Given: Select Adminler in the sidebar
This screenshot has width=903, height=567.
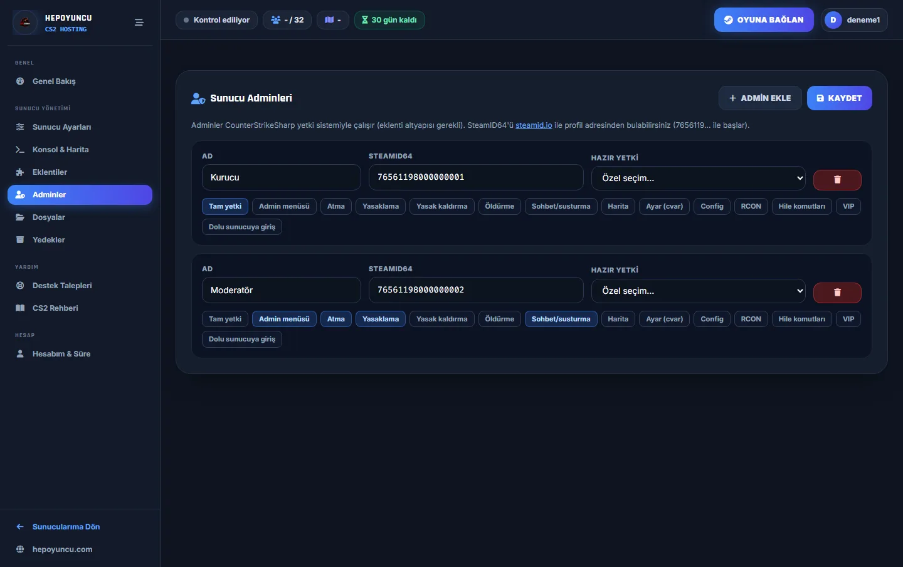Looking at the screenshot, I should pos(80,195).
